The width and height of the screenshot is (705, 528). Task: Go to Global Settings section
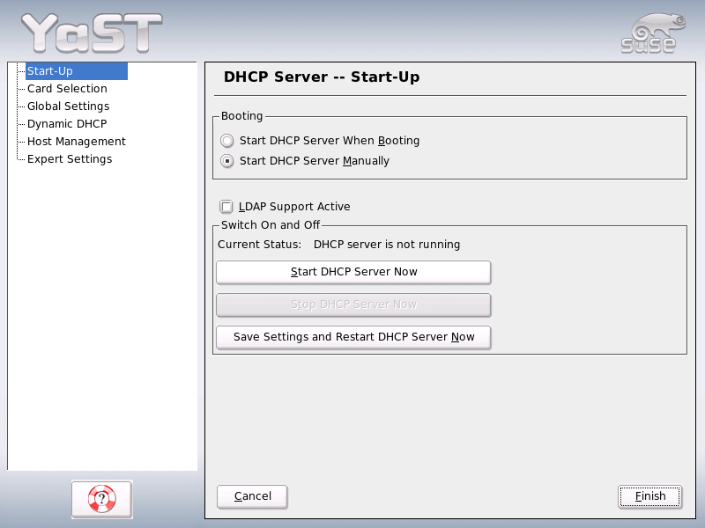(x=69, y=106)
